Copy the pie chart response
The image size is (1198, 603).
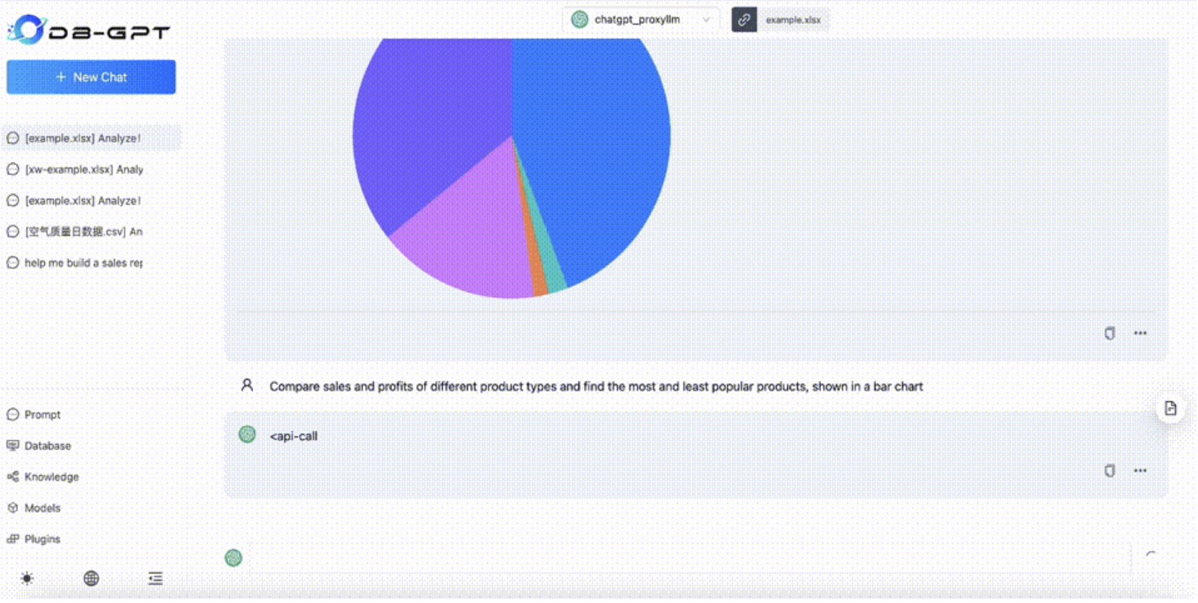coord(1109,333)
